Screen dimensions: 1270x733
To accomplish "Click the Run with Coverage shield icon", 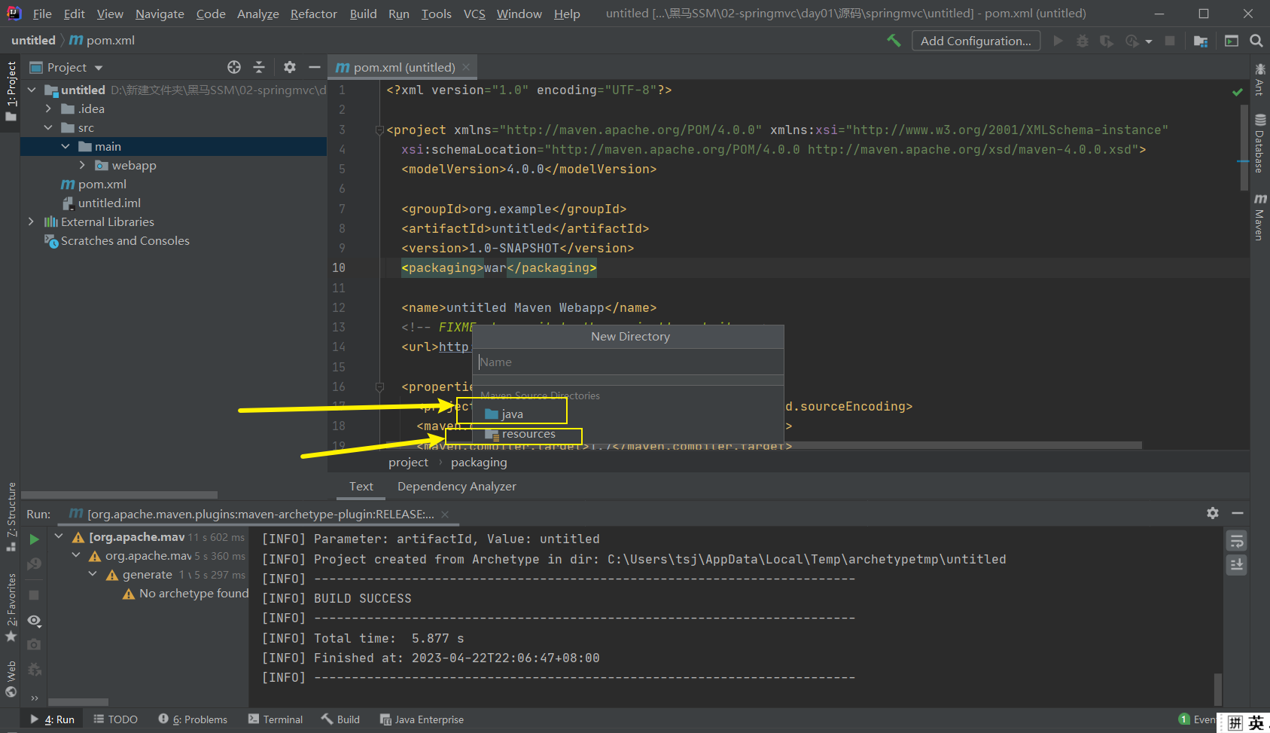I will pos(1107,41).
